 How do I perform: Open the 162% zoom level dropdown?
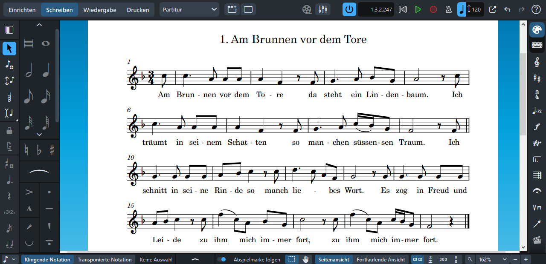(x=493, y=259)
